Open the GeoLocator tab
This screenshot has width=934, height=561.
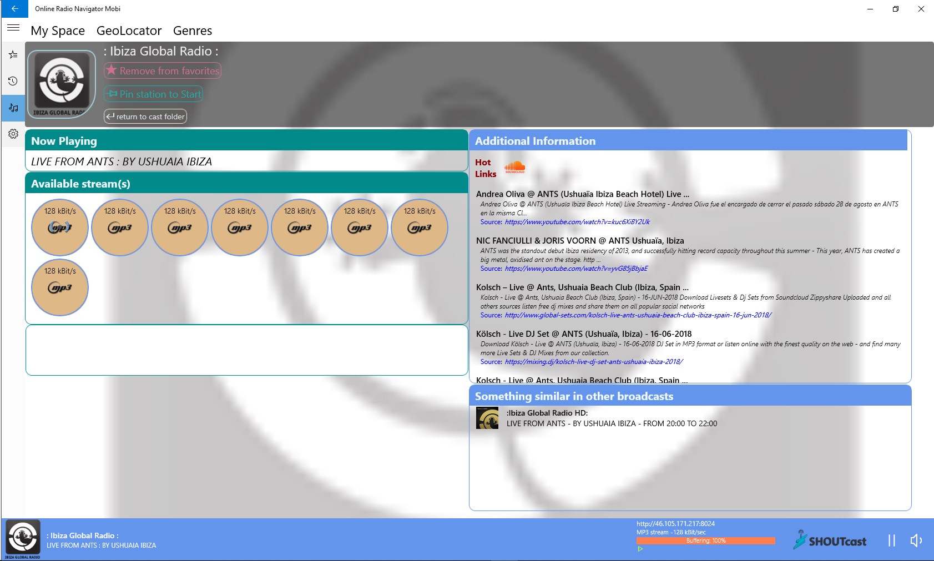point(129,31)
